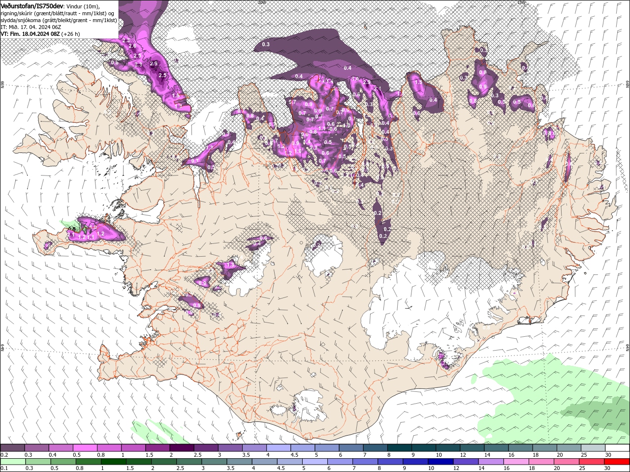
Task: Click the 'IT: Mið. 17. 04. 2024 06Z' line
Action: pos(31,27)
